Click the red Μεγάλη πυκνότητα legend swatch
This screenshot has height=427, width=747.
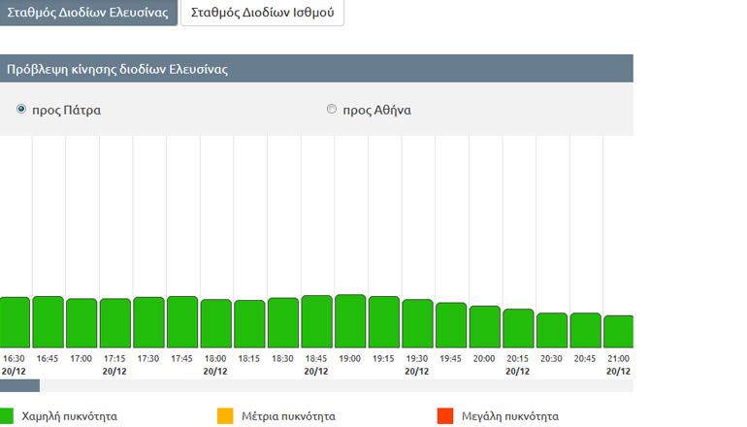click(445, 415)
